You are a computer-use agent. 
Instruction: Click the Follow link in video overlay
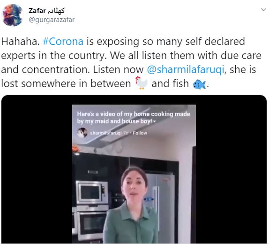[140, 133]
